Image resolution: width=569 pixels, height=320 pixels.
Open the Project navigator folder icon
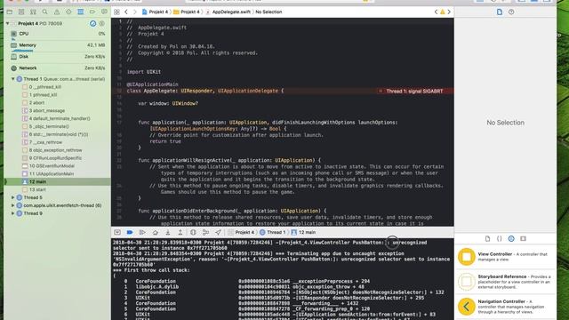pos(10,12)
